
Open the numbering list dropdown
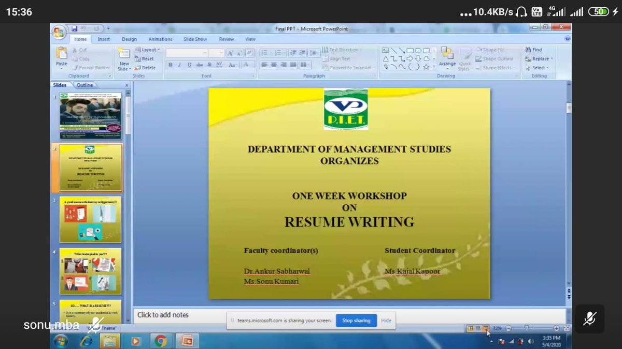[280, 53]
